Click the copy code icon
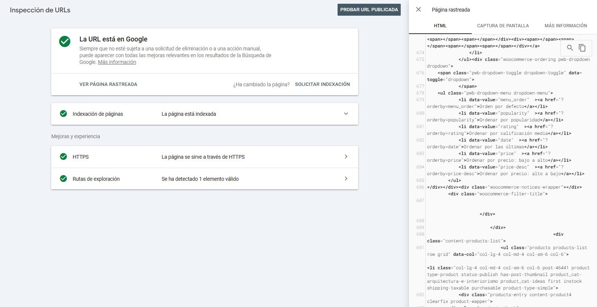The width and height of the screenshot is (597, 307). [582, 48]
